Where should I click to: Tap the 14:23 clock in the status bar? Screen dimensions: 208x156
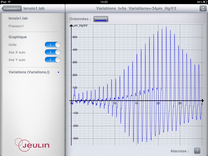coord(104,2)
